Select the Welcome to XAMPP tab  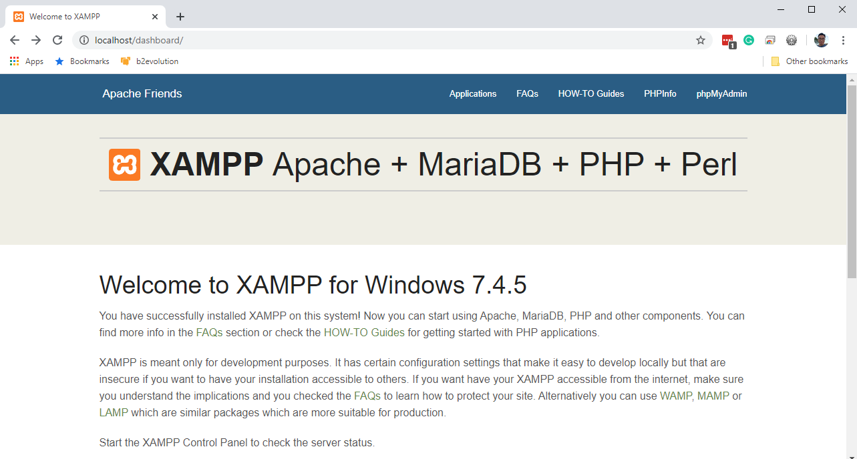(85, 17)
